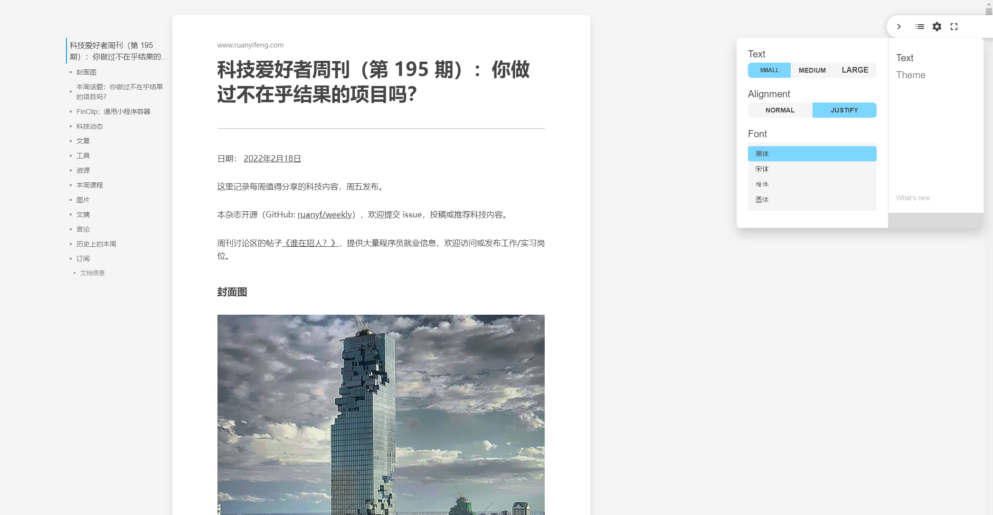
Task: Select the 宋体 font option
Action: [812, 169]
